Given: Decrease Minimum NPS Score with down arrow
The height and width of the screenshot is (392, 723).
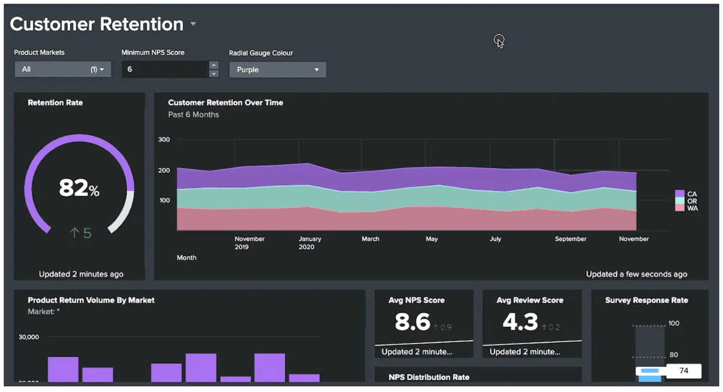Looking at the screenshot, I should click(x=214, y=74).
